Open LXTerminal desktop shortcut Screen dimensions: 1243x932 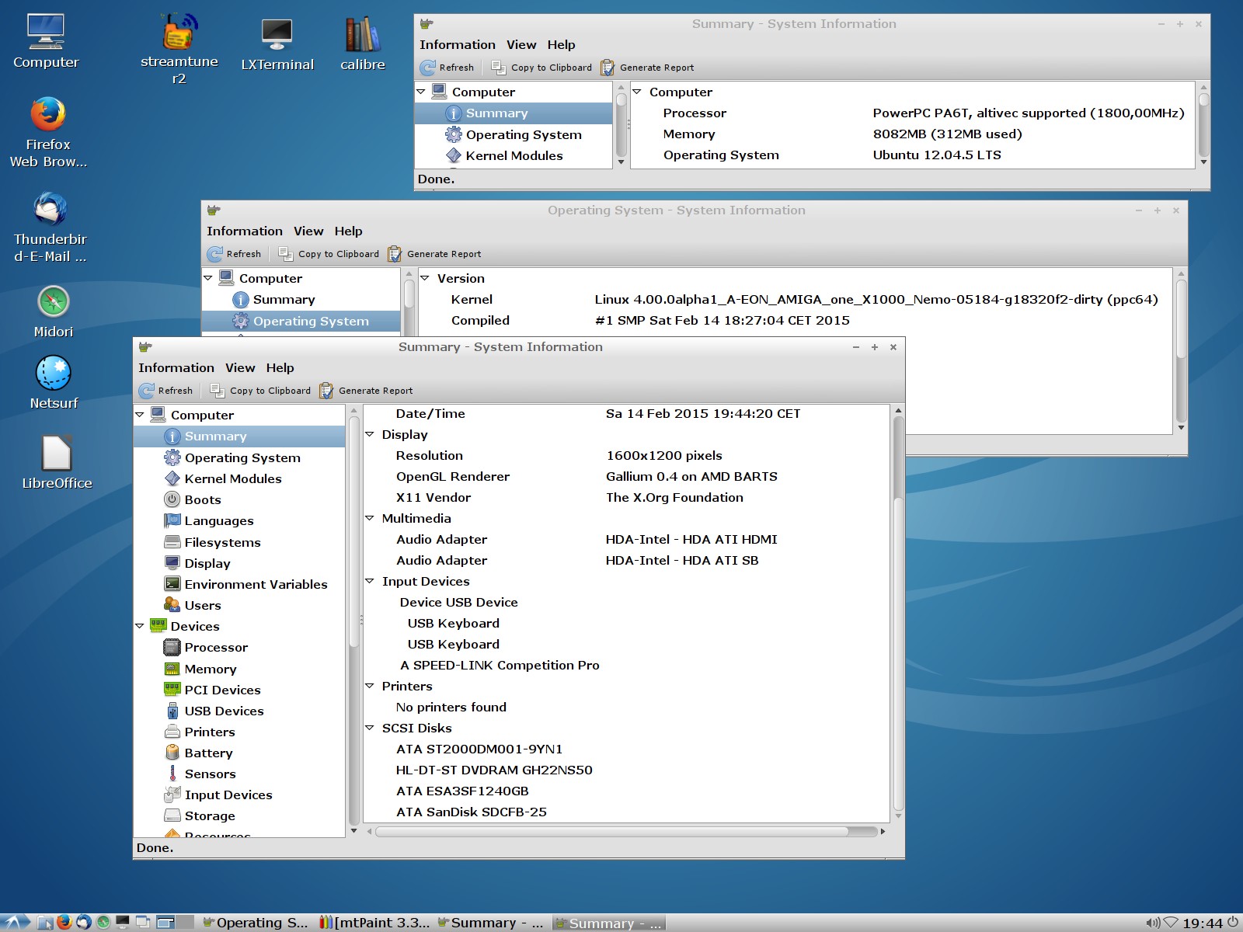coord(277,37)
